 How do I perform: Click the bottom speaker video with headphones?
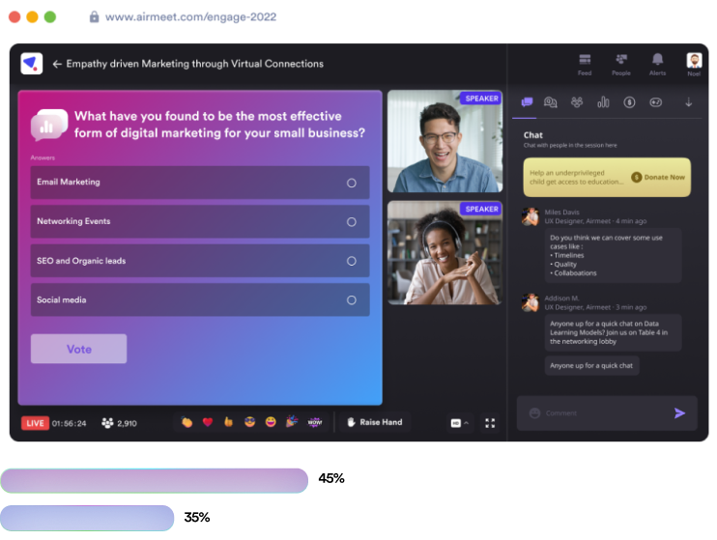click(x=445, y=253)
